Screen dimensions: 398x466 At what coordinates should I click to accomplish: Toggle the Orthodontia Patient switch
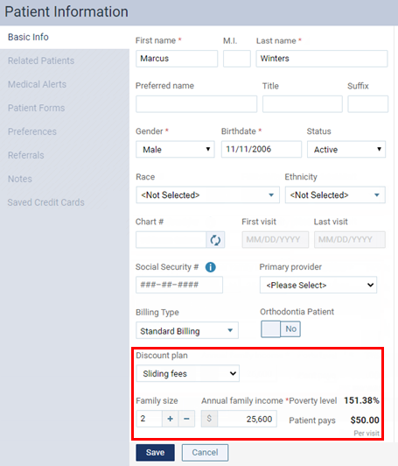[281, 329]
